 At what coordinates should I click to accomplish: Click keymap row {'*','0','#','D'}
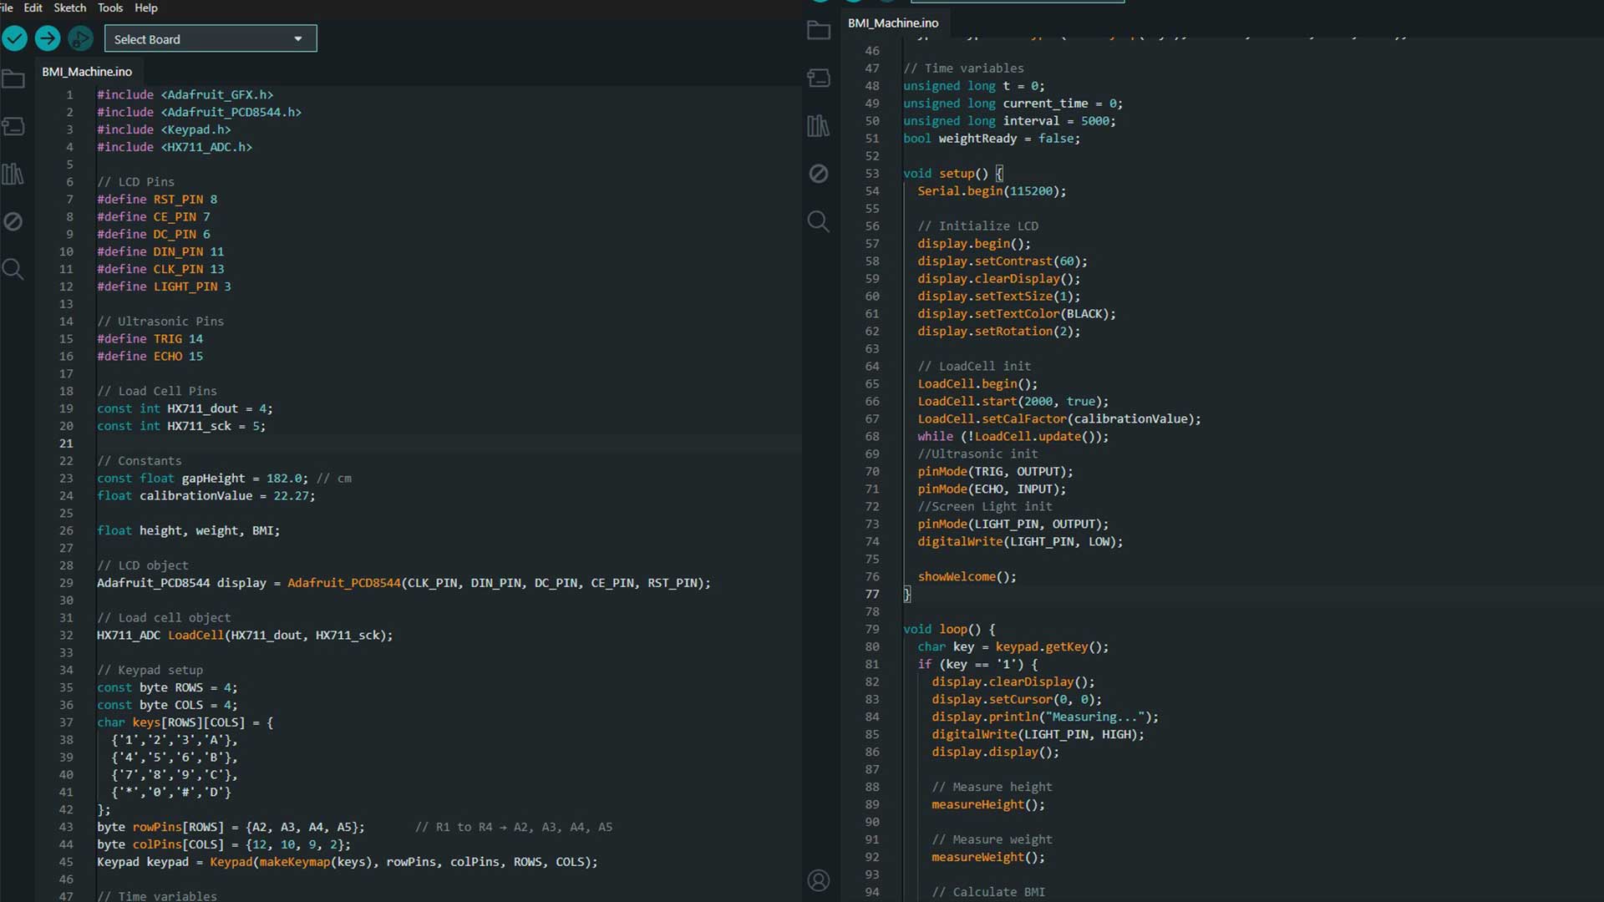click(x=171, y=793)
